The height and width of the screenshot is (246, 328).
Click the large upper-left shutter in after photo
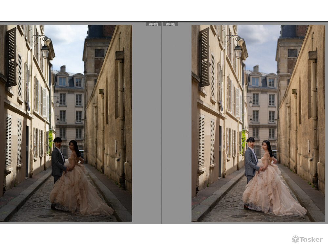[x=204, y=57]
